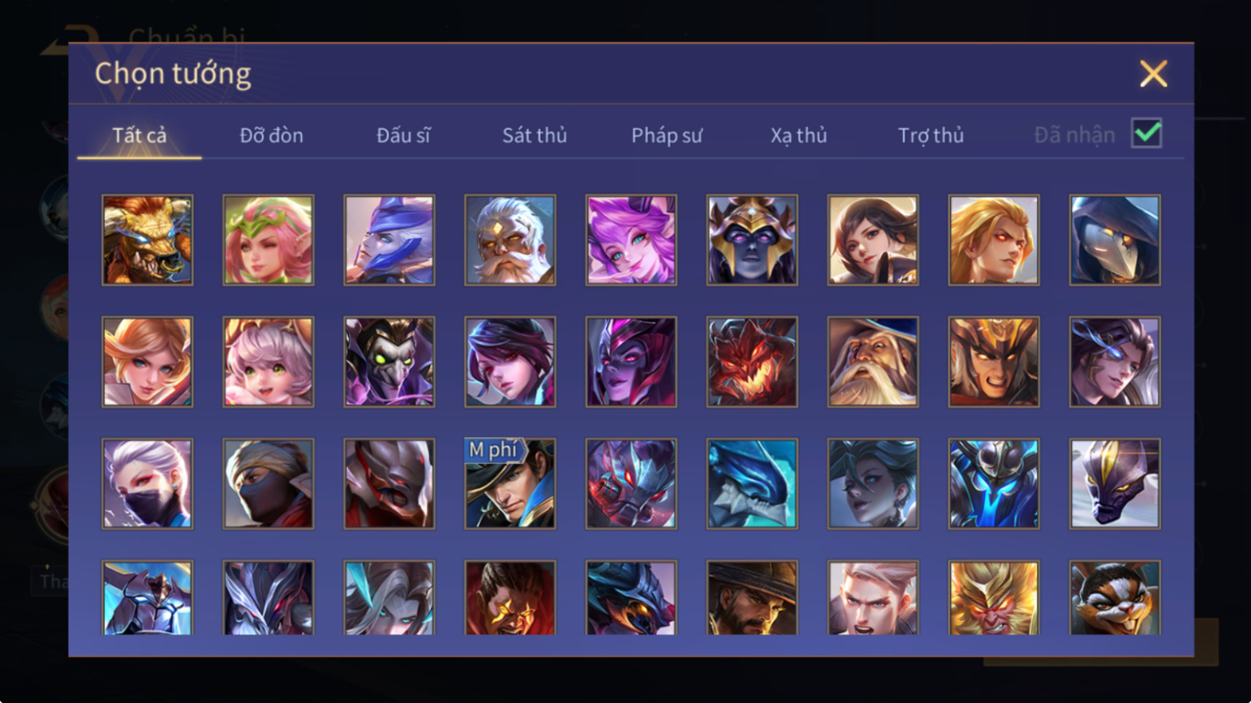The image size is (1251, 703).
Task: Pick the raccoon hero portrait
Action: [1115, 598]
